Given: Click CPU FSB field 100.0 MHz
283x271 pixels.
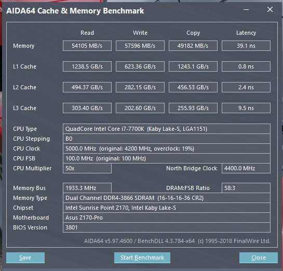Looking at the screenshot, I should [167, 158].
